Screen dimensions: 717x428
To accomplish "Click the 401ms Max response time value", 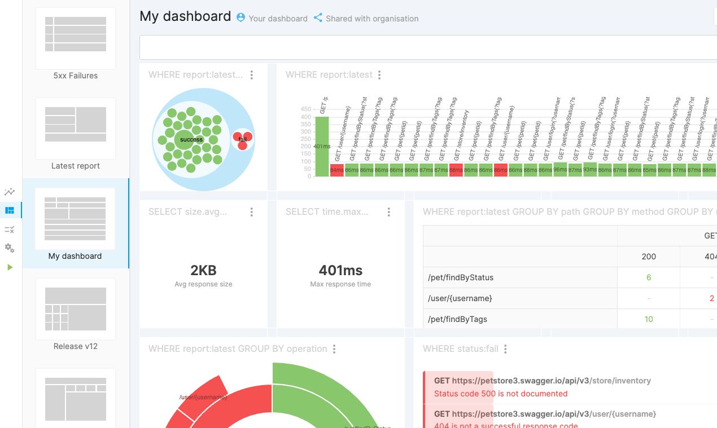I will (x=340, y=270).
